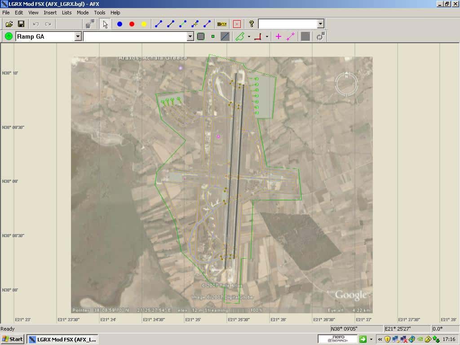This screenshot has height=345, width=460.
Task: Open the Lists menu
Action: pyautogui.click(x=66, y=13)
